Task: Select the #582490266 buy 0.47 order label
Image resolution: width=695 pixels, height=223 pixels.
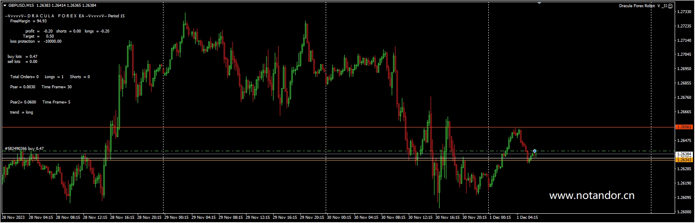Action: [24, 149]
